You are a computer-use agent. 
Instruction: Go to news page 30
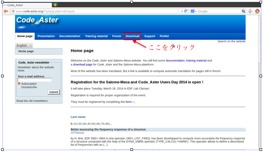click(84, 124)
